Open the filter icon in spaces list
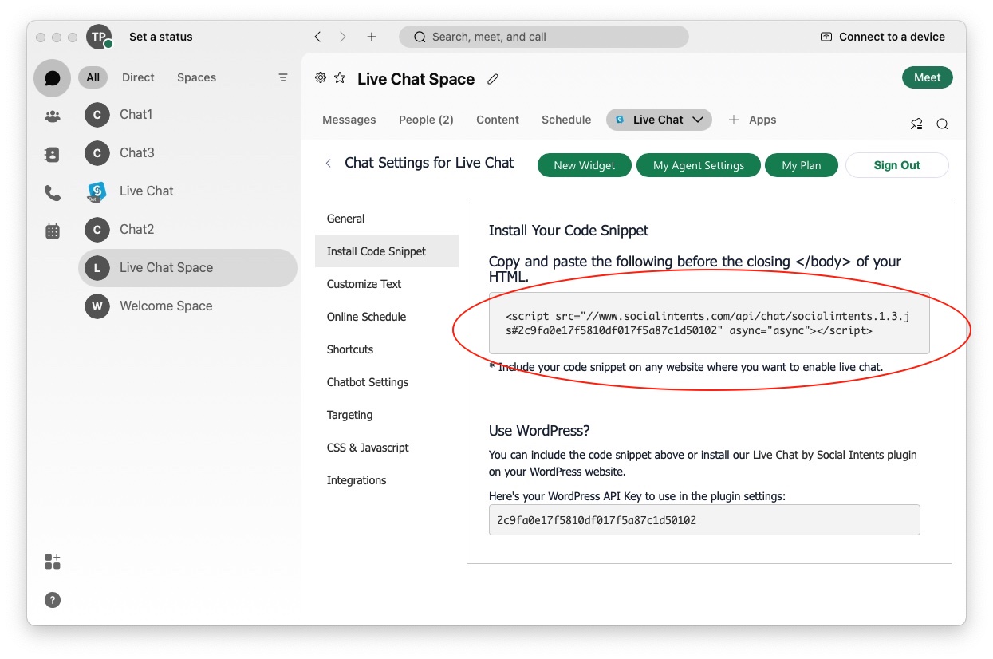 (x=282, y=77)
